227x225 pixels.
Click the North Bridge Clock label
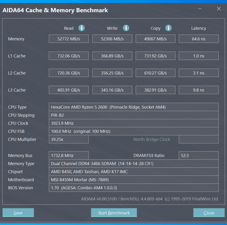pyautogui.click(x=152, y=139)
